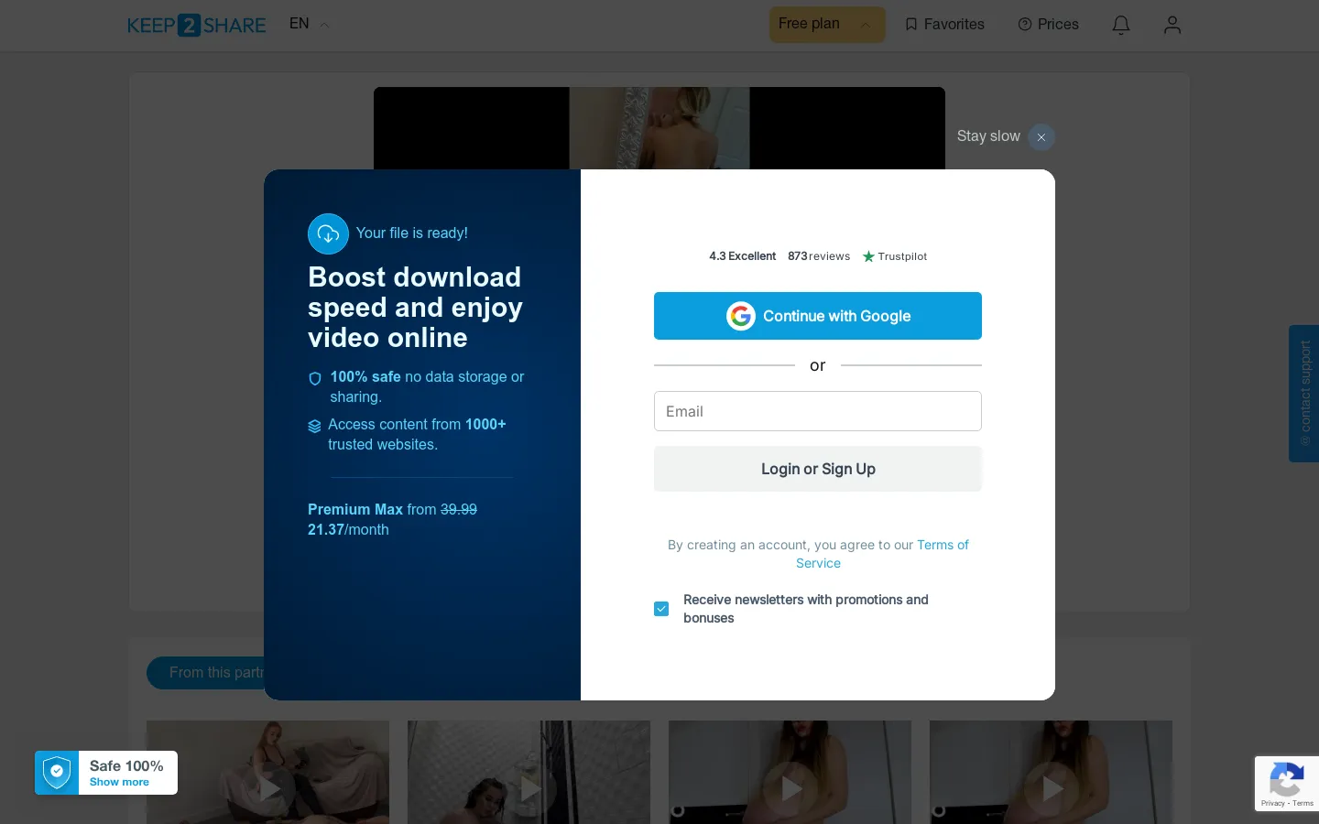Viewport: 1319px width, 824px height.
Task: Play the fourth video thumbnail
Action: pos(1052,788)
